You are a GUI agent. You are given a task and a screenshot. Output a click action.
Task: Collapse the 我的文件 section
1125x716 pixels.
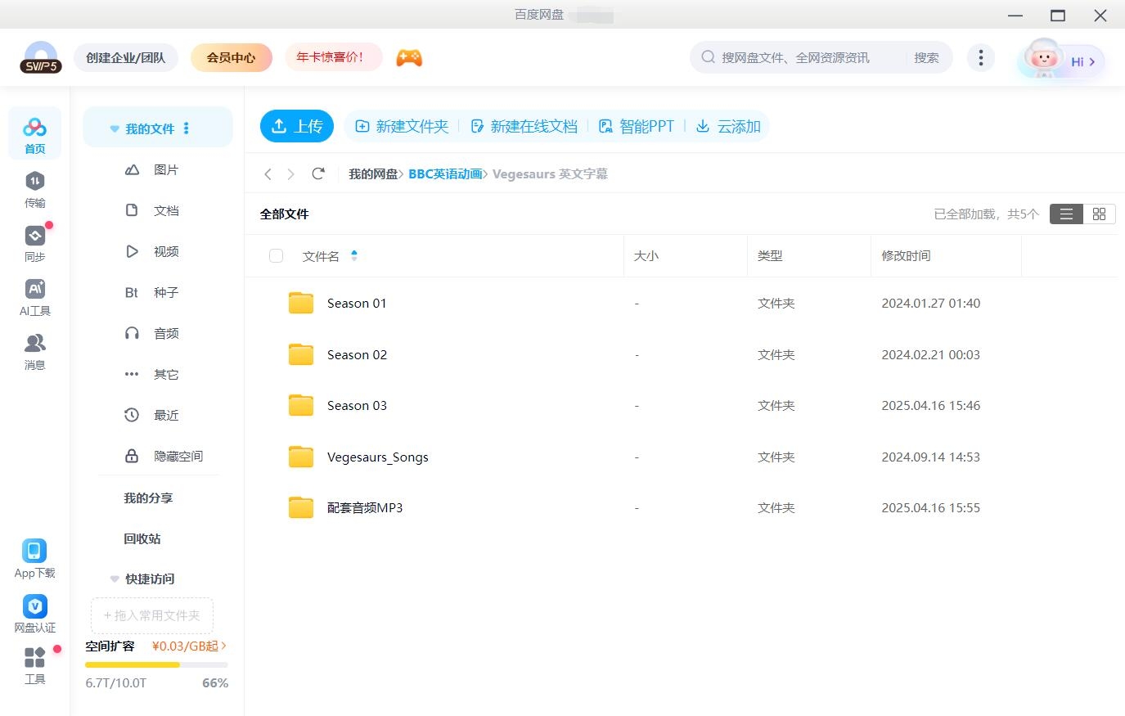(114, 128)
